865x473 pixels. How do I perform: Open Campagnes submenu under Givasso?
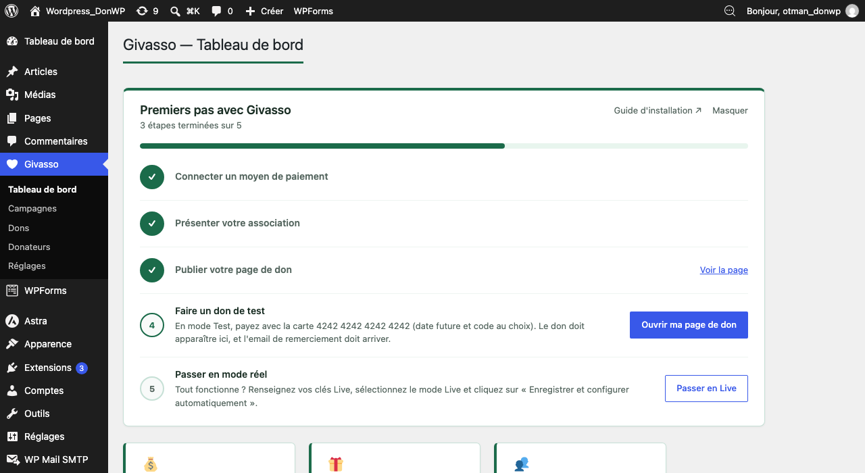(32, 209)
